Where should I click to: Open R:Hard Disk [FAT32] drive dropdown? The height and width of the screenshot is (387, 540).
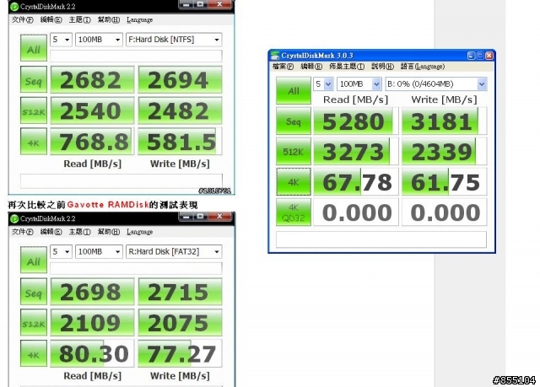pyautogui.click(x=174, y=251)
